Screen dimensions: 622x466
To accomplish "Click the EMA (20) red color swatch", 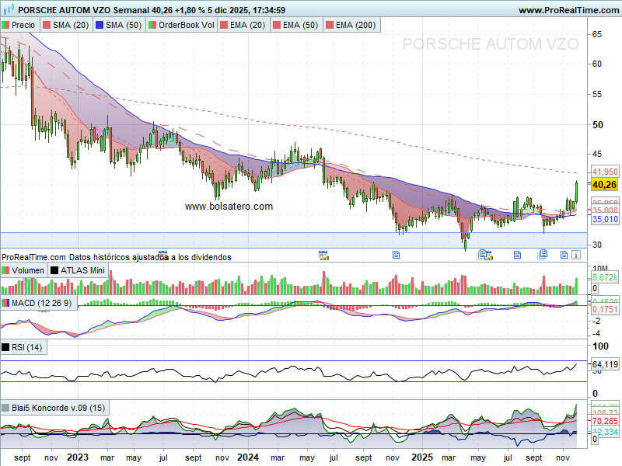I will coord(224,25).
